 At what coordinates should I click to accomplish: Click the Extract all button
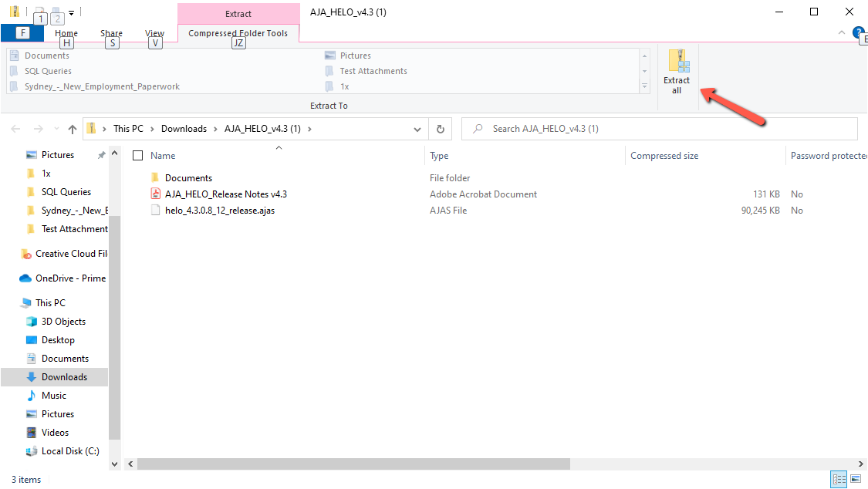[x=677, y=72]
